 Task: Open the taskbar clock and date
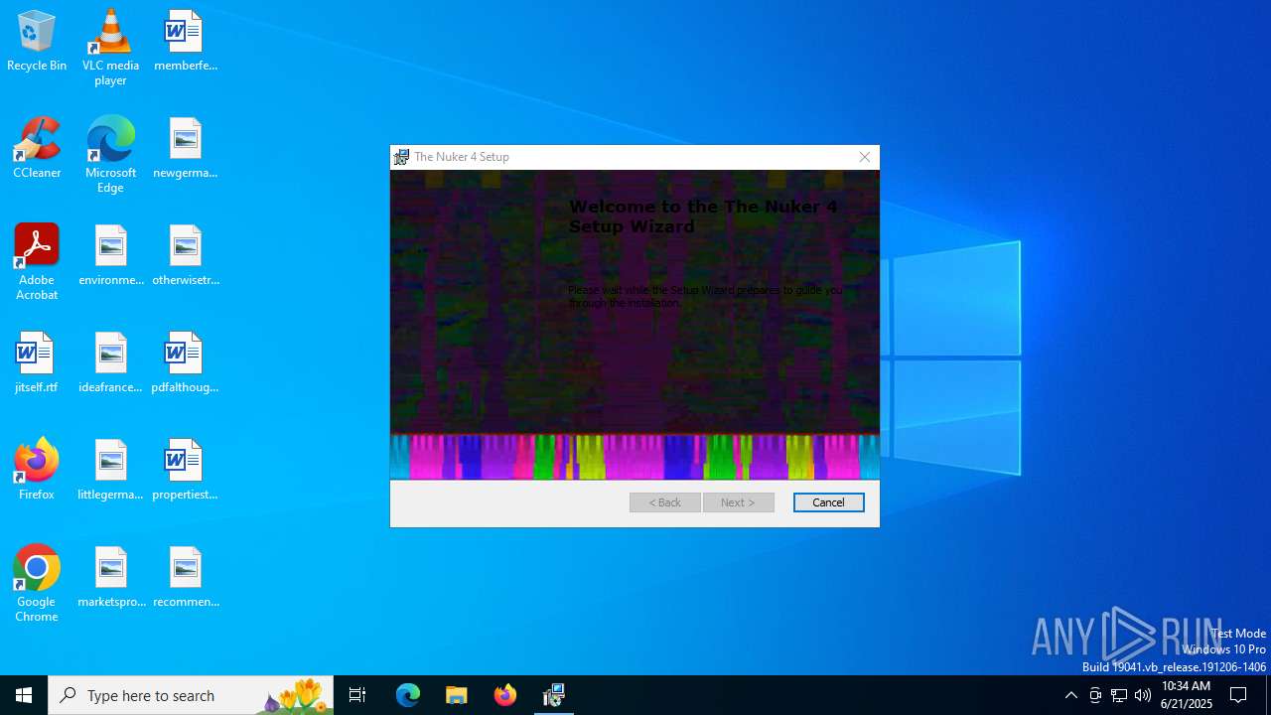point(1187,695)
